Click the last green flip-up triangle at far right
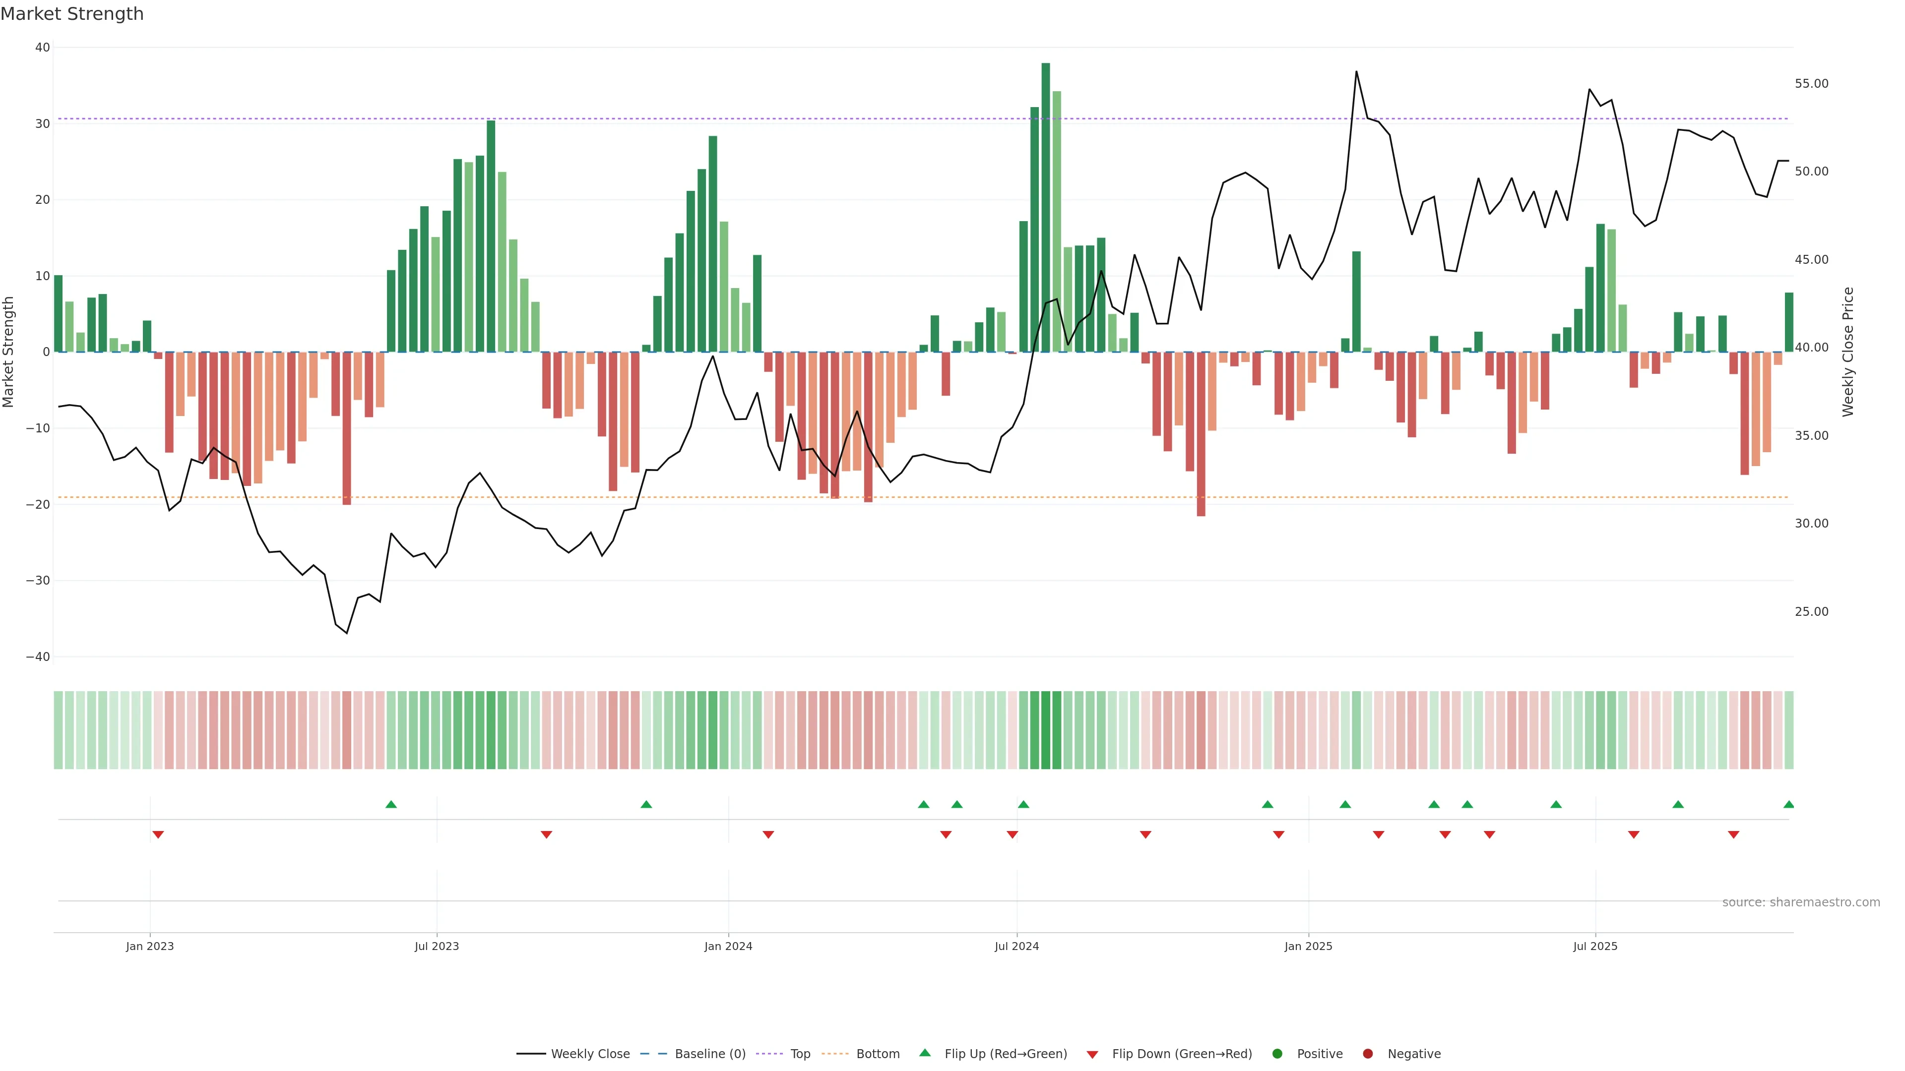Viewport: 1905px width, 1071px height. click(1788, 804)
